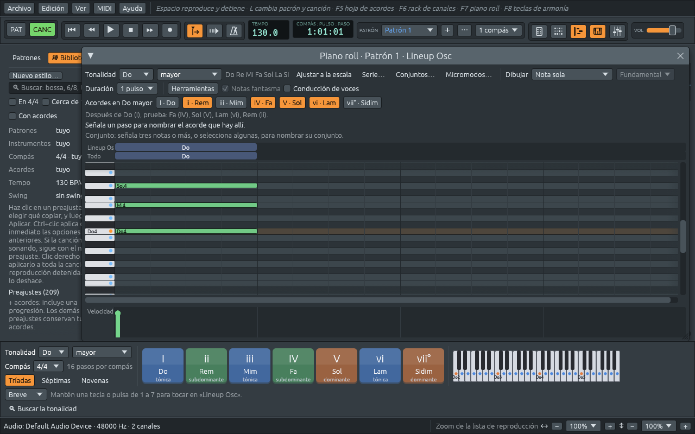
Task: Close the Piano roll window
Action: pyautogui.click(x=680, y=56)
